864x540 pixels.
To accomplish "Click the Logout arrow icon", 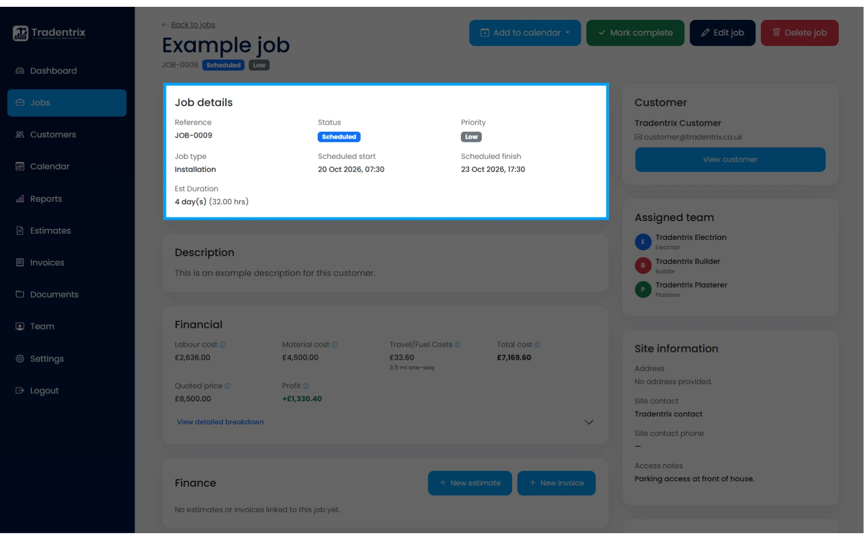I will tap(20, 391).
